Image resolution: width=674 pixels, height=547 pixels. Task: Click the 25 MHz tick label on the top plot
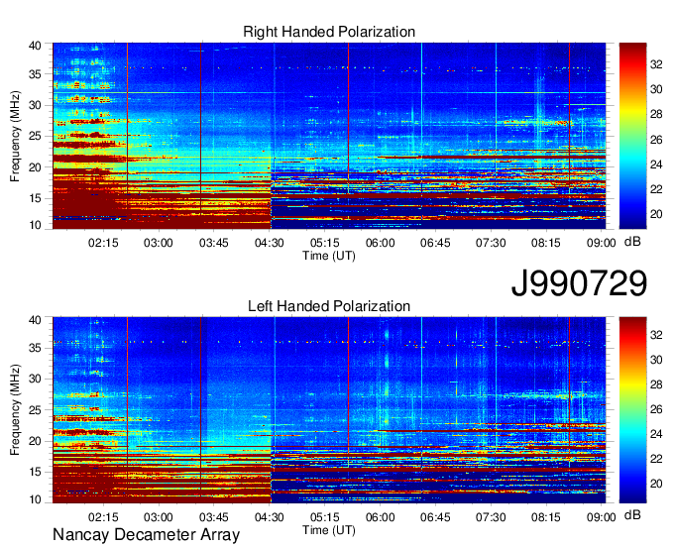tap(35, 137)
